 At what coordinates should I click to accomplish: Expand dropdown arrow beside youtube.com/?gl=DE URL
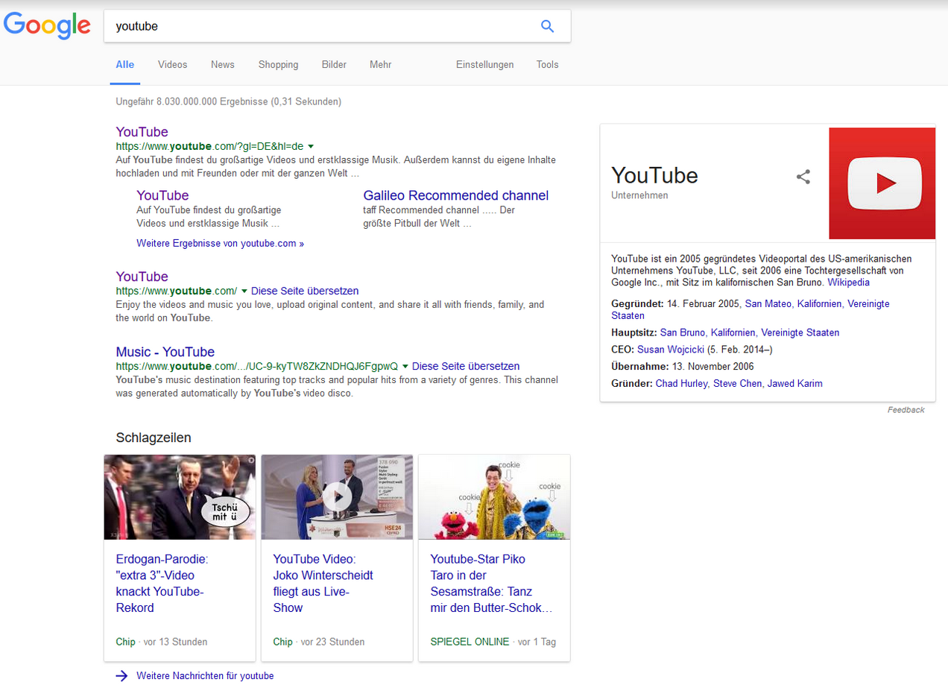point(311,146)
